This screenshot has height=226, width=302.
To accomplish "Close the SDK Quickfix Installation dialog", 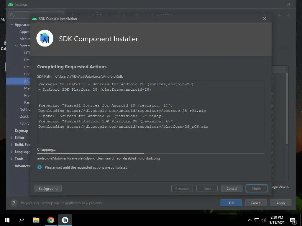I will 265,19.
